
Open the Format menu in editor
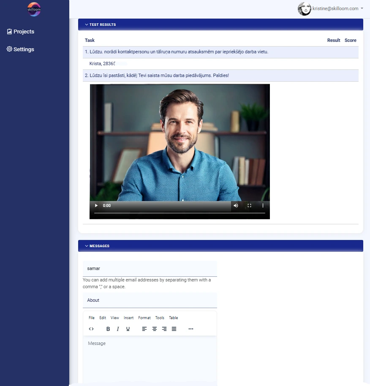click(144, 318)
